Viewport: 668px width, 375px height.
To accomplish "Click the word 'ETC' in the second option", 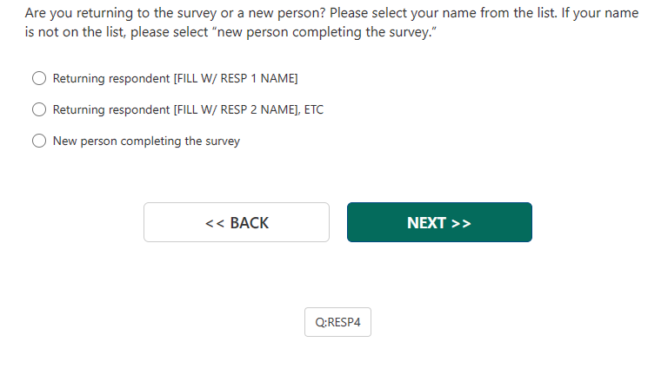I will coord(313,109).
